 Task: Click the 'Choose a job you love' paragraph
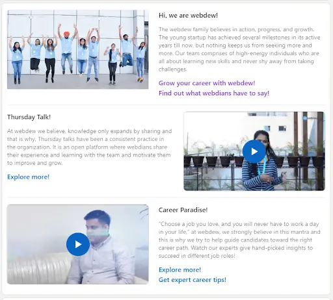[239, 240]
